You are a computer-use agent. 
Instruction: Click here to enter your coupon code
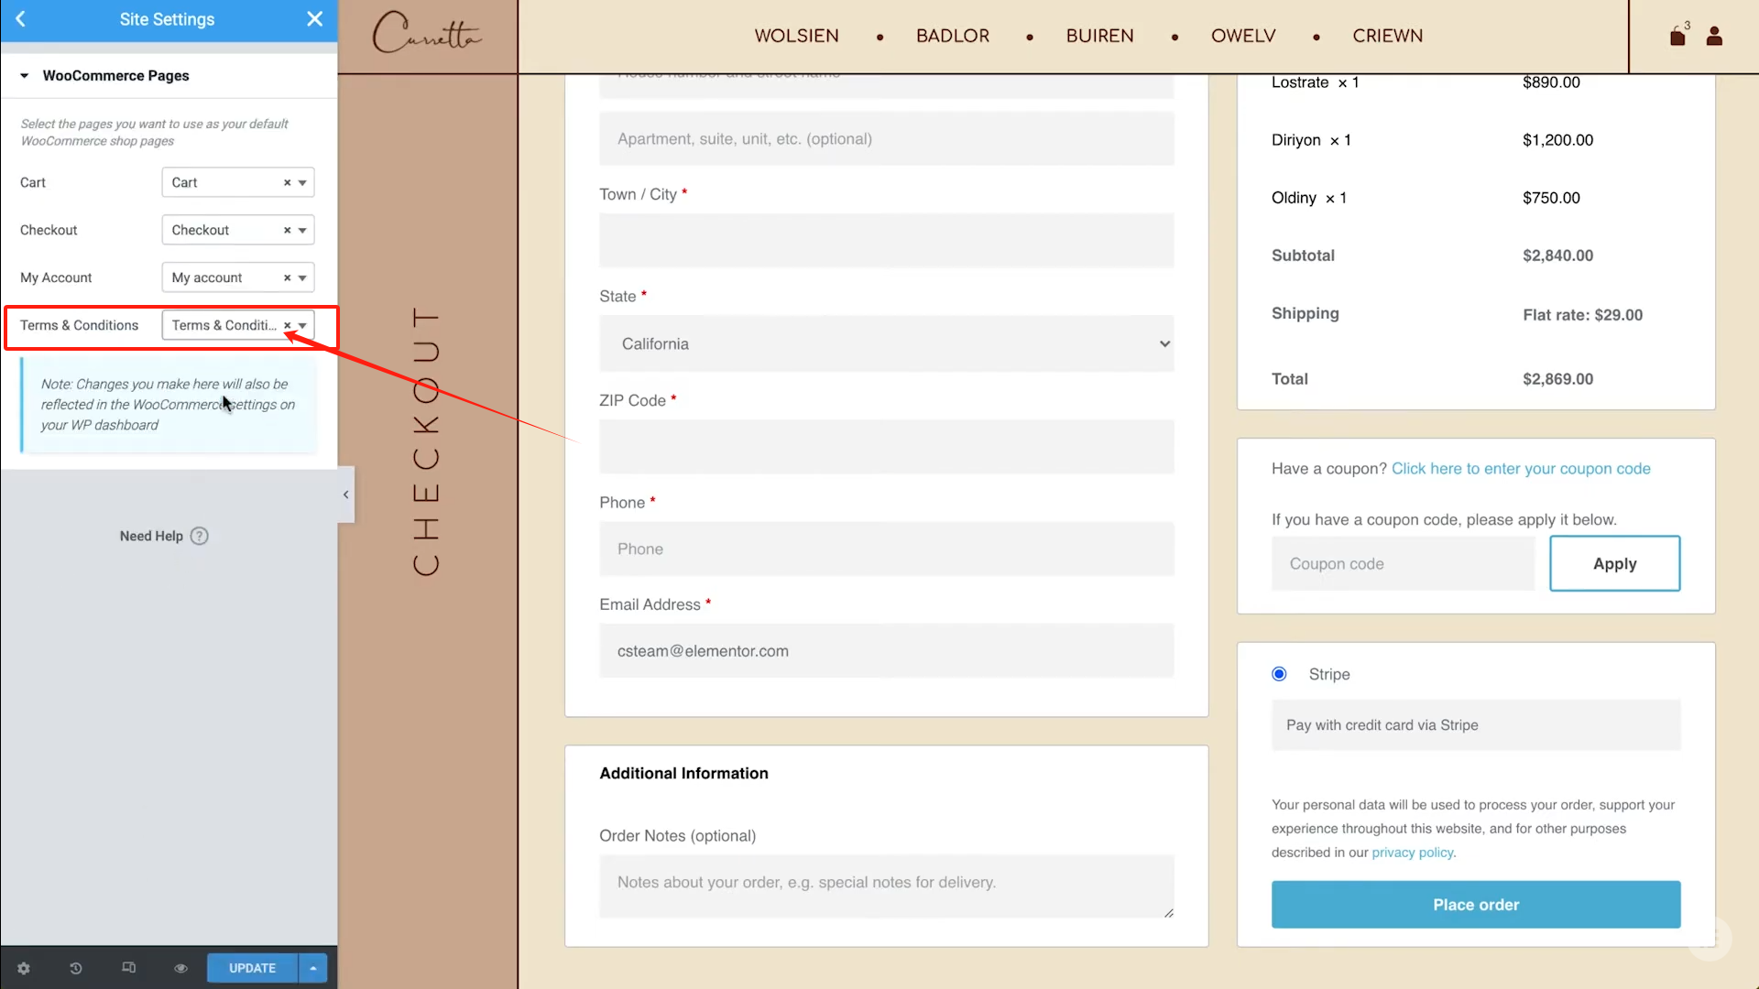coord(1520,468)
